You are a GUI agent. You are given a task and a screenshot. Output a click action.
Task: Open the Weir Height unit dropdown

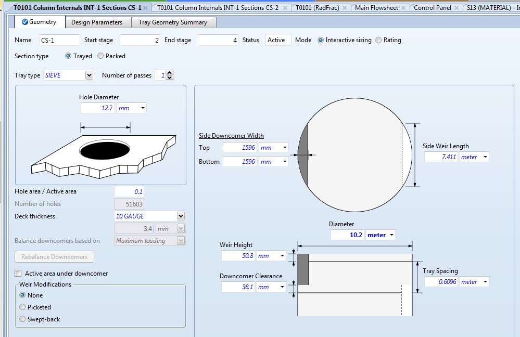point(282,256)
